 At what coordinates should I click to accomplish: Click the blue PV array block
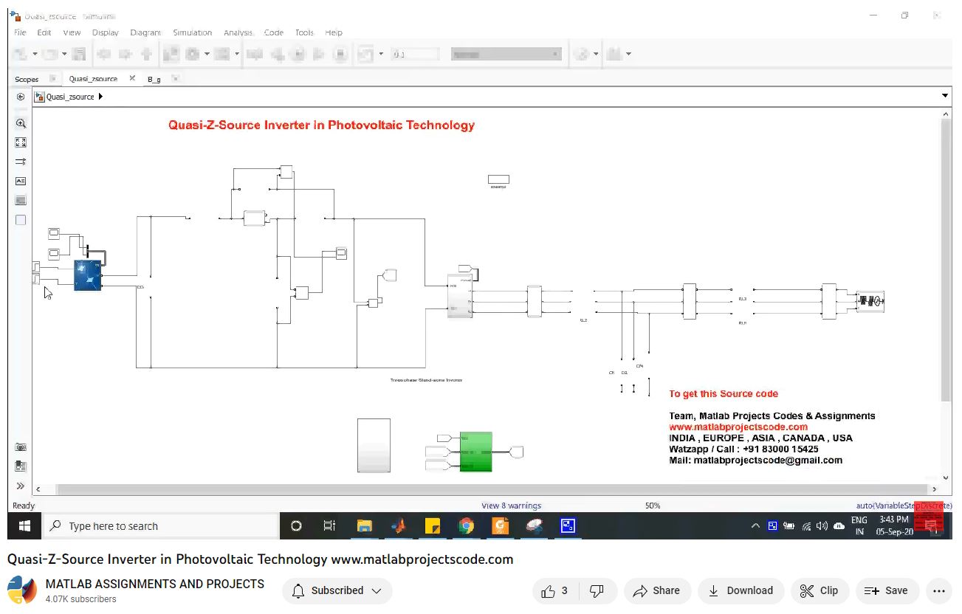tap(87, 275)
